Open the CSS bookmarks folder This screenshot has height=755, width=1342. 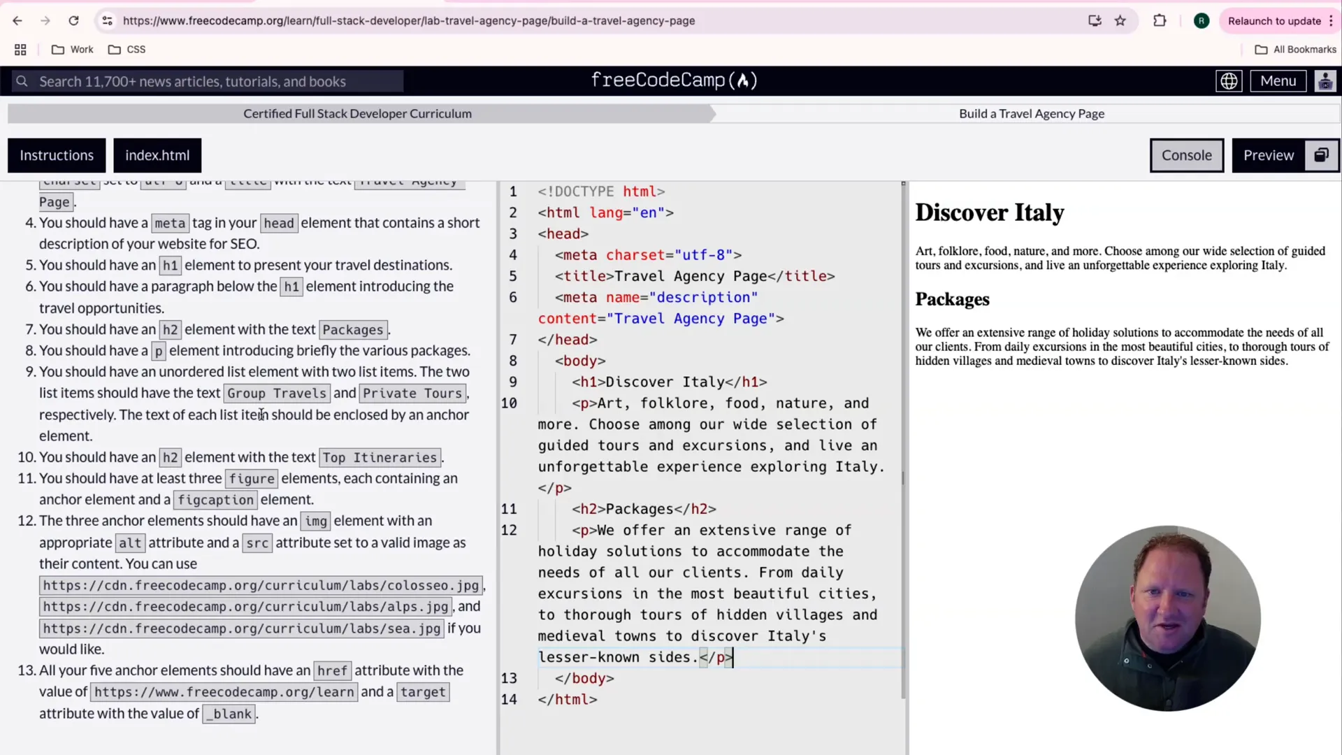pos(127,50)
